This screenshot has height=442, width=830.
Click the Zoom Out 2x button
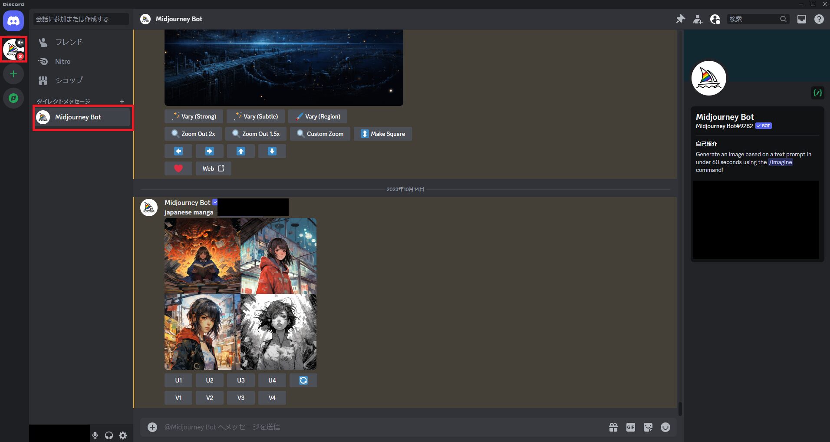pos(193,134)
